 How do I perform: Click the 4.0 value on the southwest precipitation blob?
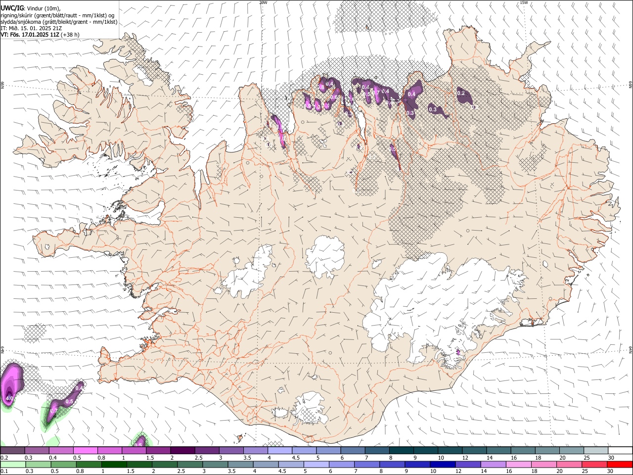pos(9,398)
